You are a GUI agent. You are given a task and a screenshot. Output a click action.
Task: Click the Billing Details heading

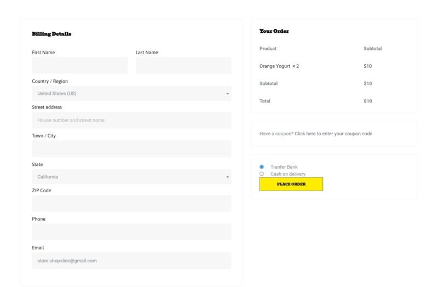coord(51,34)
